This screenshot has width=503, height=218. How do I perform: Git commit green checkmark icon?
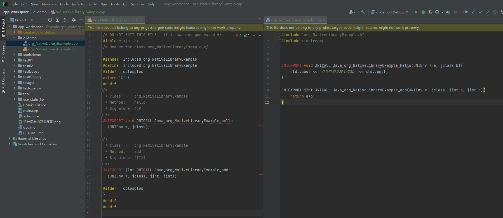pos(480,12)
